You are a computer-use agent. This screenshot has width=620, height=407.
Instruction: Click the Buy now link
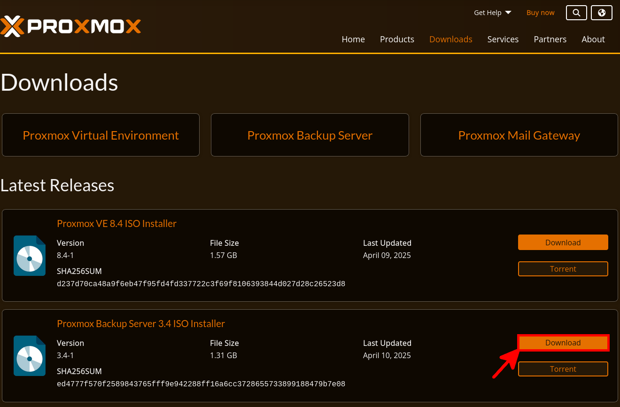click(540, 13)
